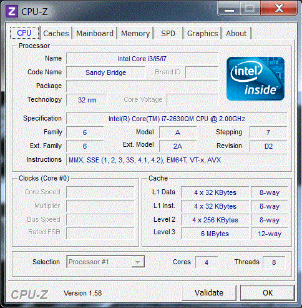Click the disabled maximize button
302x308 pixels.
(250, 8)
